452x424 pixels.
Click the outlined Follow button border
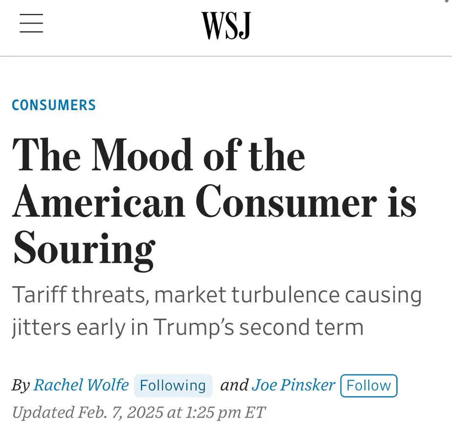(x=368, y=376)
